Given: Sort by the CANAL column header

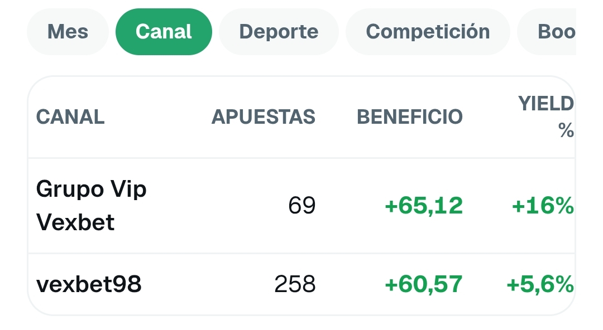Looking at the screenshot, I should (x=70, y=117).
